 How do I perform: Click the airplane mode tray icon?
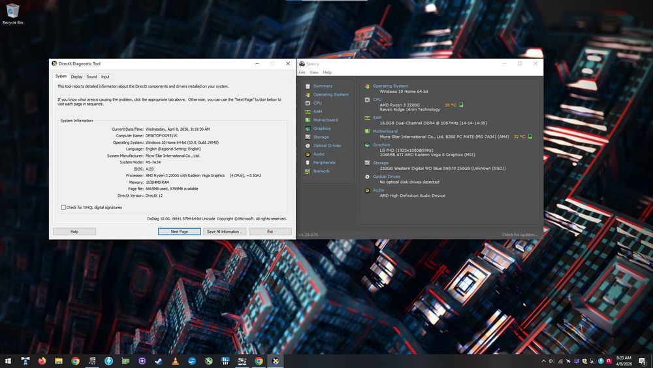568,361
